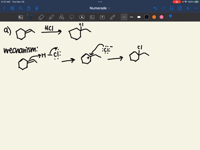Redo the last action

[163, 8]
